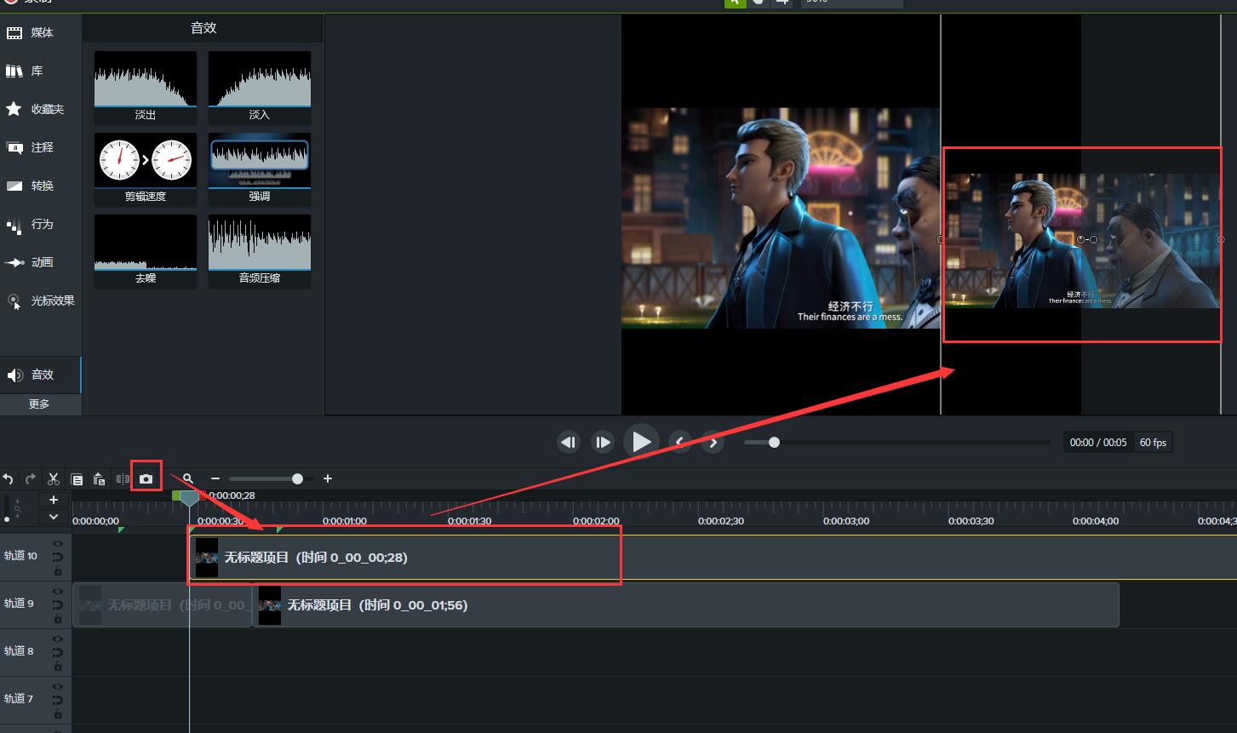
Task: Click the large video preview on canvas
Action: coord(781,218)
